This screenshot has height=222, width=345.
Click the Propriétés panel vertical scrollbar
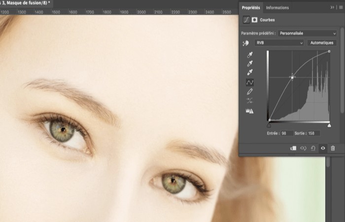pyautogui.click(x=343, y=71)
